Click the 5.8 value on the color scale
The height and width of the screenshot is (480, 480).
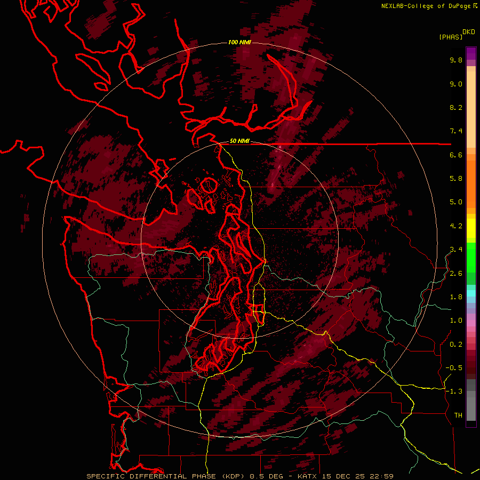click(456, 179)
